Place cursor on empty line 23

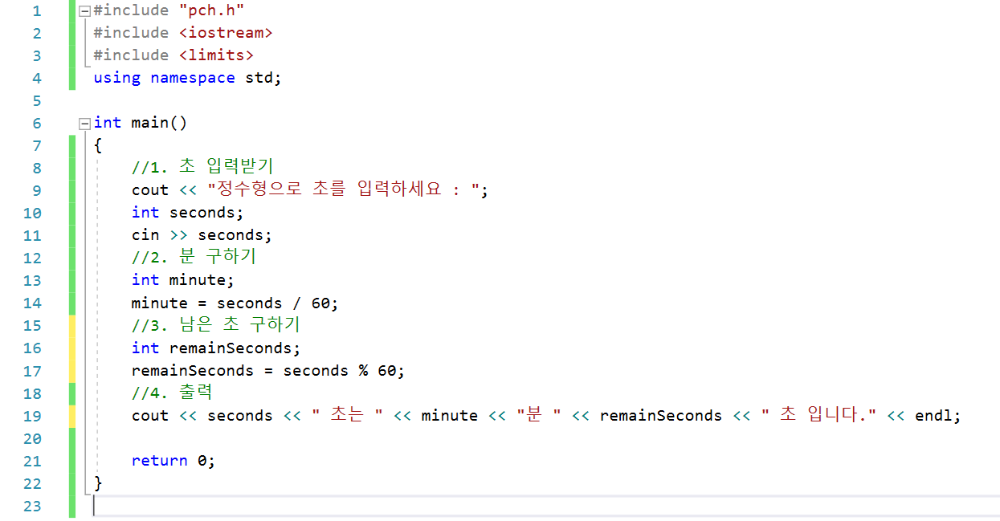[546, 505]
